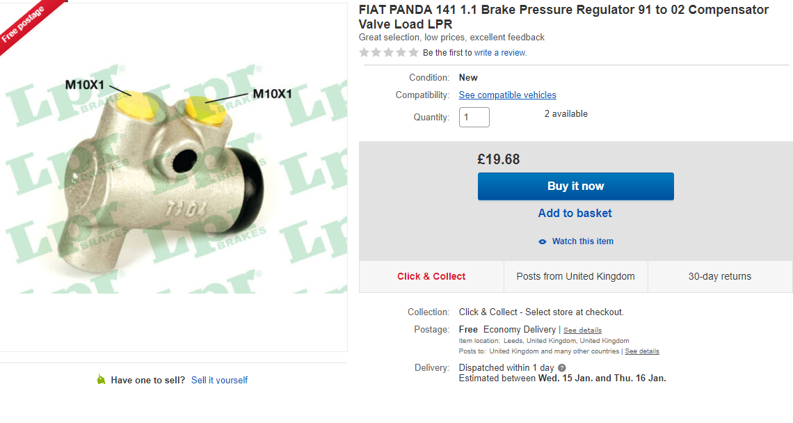
Task: Click the eye icon beside Watch this item
Action: pos(543,241)
